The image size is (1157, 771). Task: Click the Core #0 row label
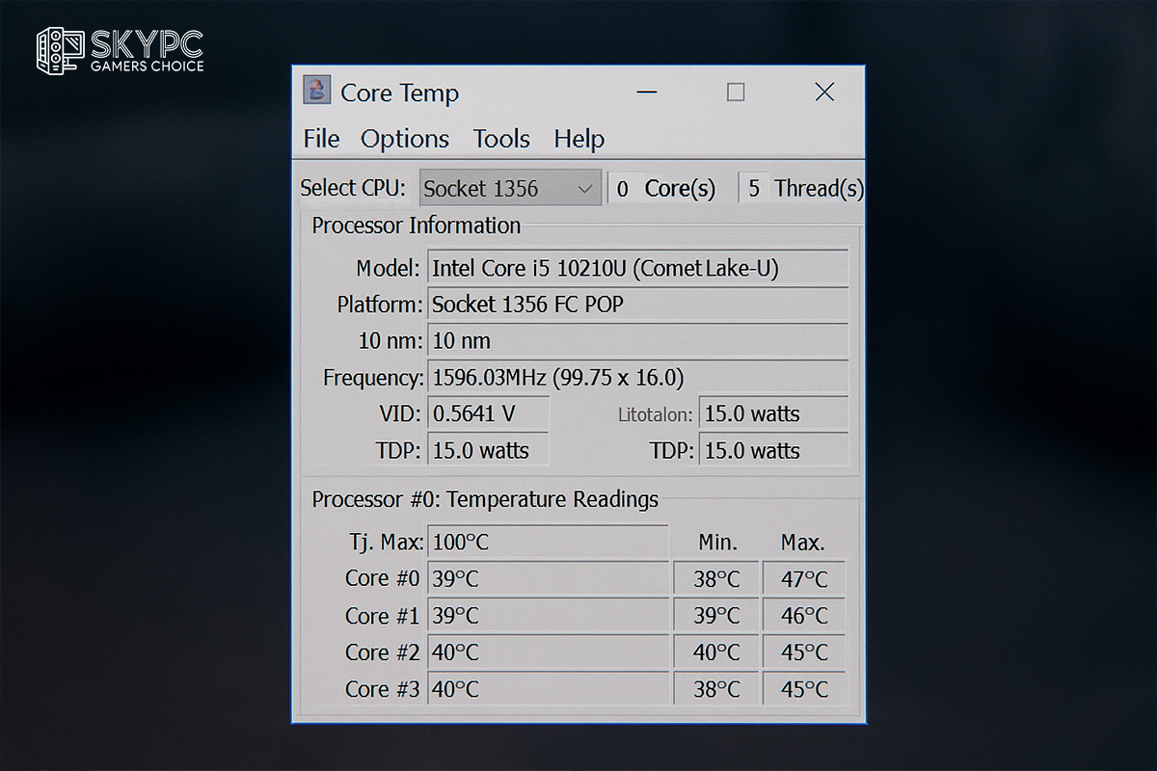click(383, 578)
